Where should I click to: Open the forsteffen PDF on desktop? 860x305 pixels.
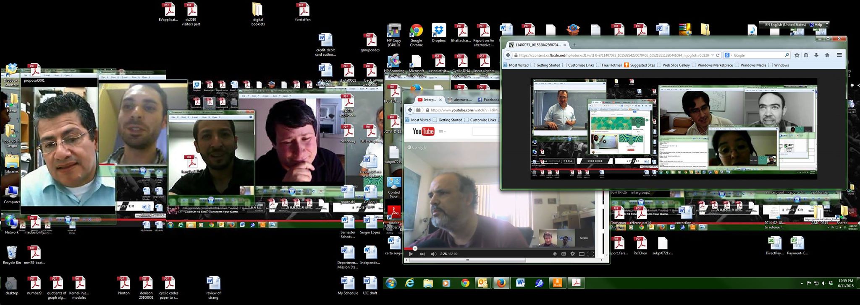tap(302, 12)
